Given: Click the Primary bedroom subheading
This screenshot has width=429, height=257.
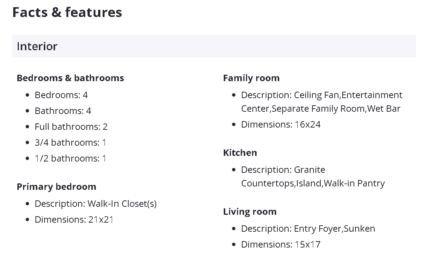Looking at the screenshot, I should click(x=56, y=187).
